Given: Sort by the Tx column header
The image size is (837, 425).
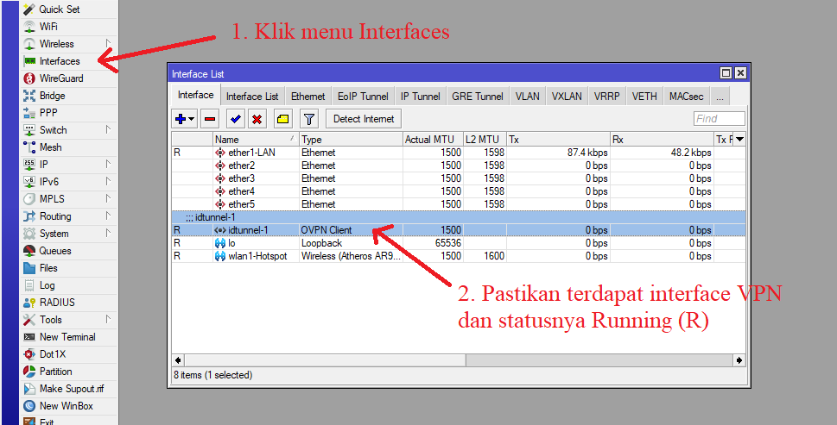Looking at the screenshot, I should (558, 140).
